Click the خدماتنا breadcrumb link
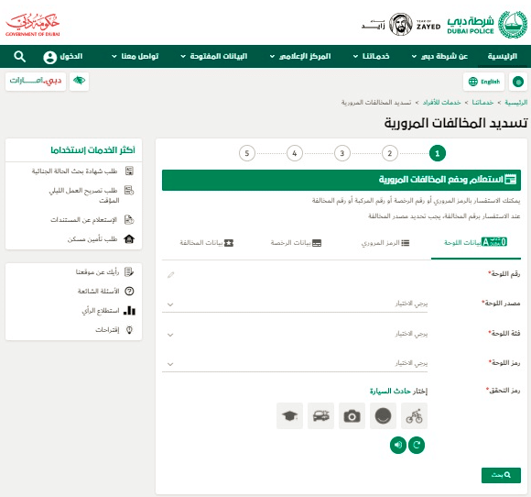531x497 pixels. point(482,102)
